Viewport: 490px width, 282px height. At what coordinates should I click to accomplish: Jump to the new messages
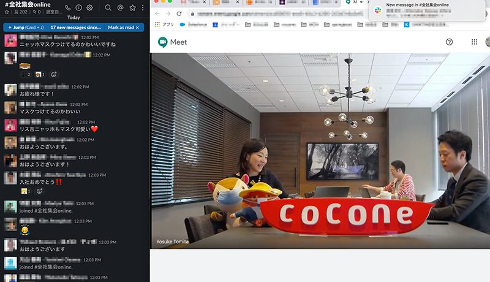coord(24,27)
